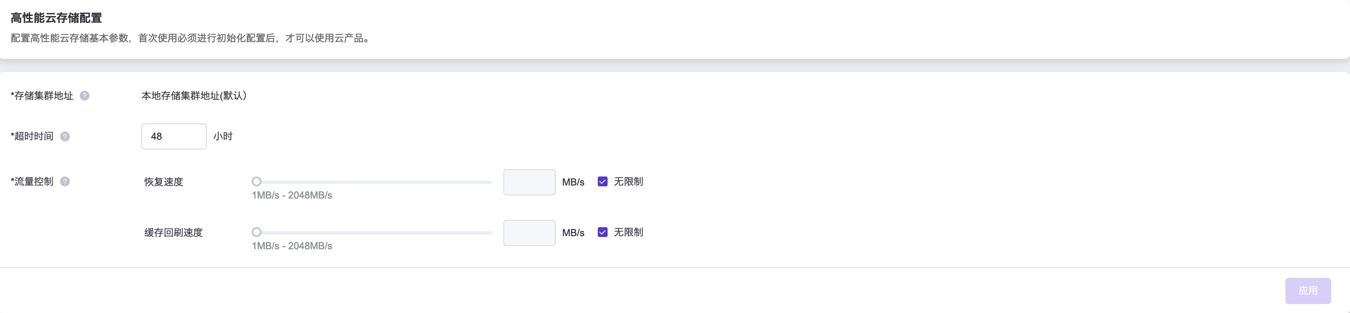Image resolution: width=1350 pixels, height=313 pixels.
Task: Click the 缓存回刷速度 slider handle
Action: tap(257, 232)
